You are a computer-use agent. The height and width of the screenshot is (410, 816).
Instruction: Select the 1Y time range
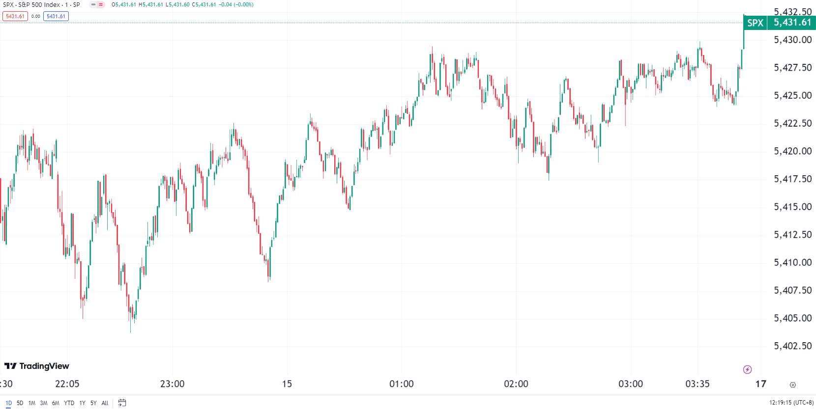(x=82, y=403)
